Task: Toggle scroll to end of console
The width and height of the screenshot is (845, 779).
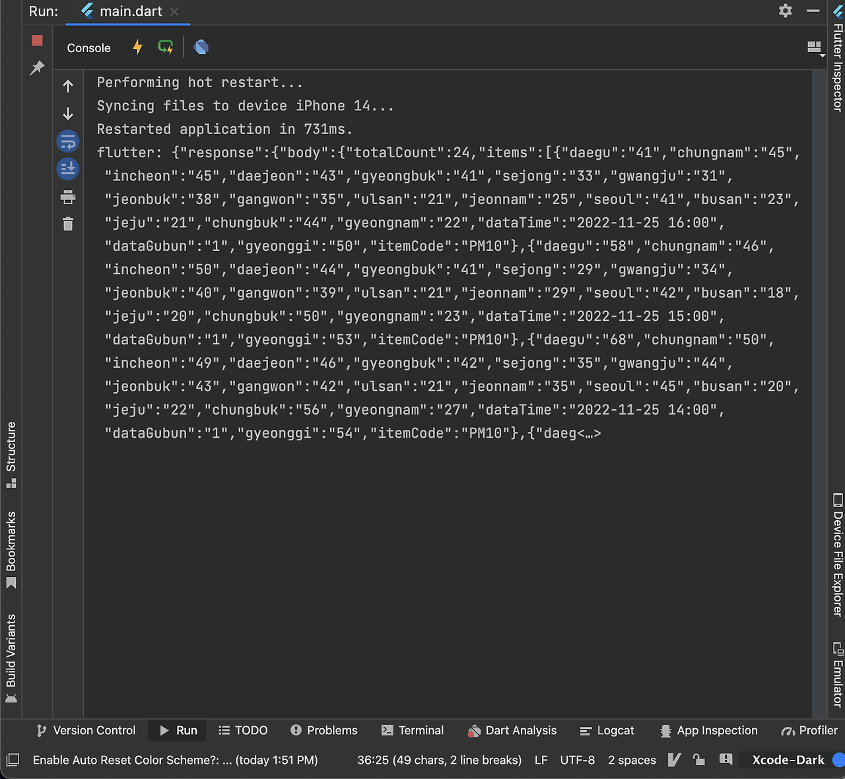Action: (68, 169)
